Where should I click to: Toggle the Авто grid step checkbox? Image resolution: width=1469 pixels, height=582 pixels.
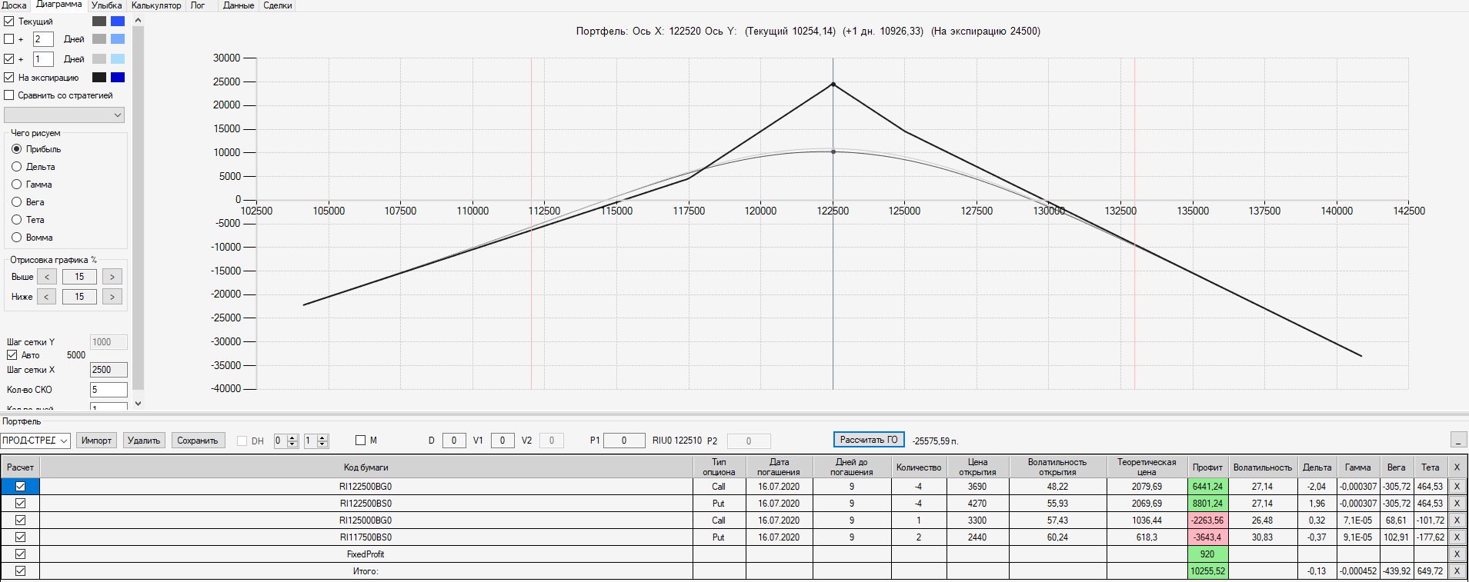pyautogui.click(x=12, y=355)
